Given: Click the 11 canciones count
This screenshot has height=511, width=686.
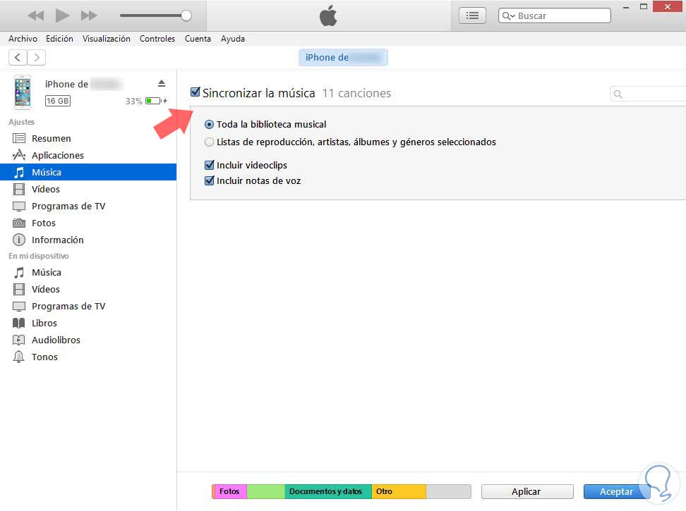Looking at the screenshot, I should tap(356, 94).
